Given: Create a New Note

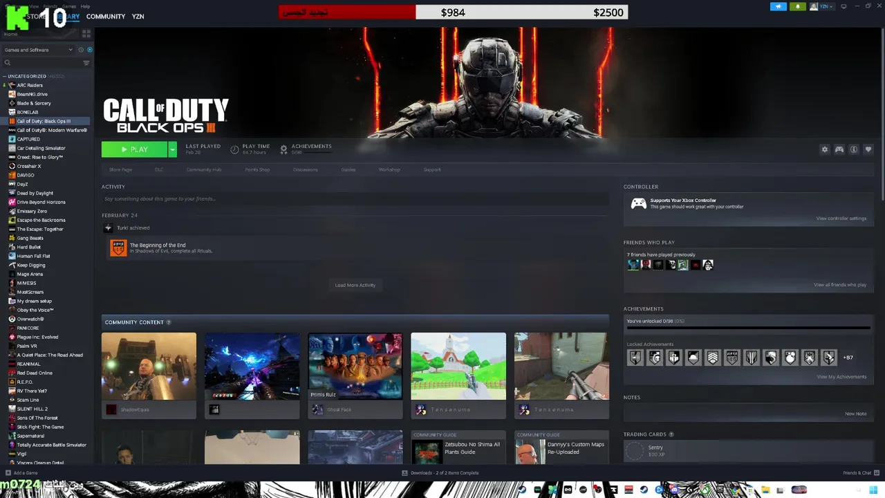Looking at the screenshot, I should click(x=855, y=414).
